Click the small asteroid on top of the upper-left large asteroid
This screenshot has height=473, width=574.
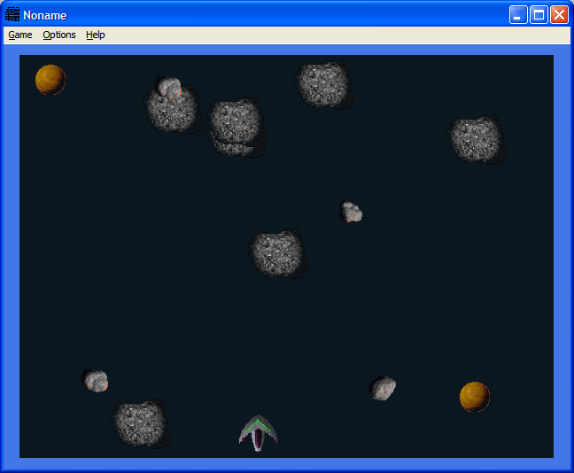click(168, 87)
